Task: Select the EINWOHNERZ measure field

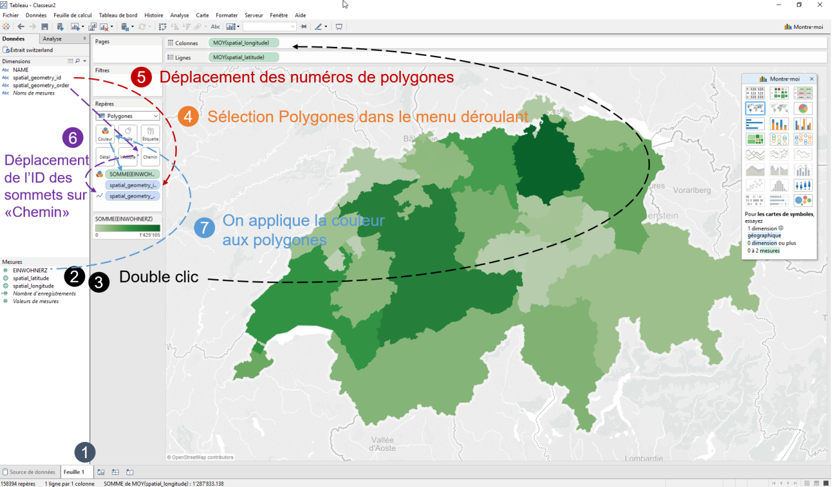Action: pos(30,271)
